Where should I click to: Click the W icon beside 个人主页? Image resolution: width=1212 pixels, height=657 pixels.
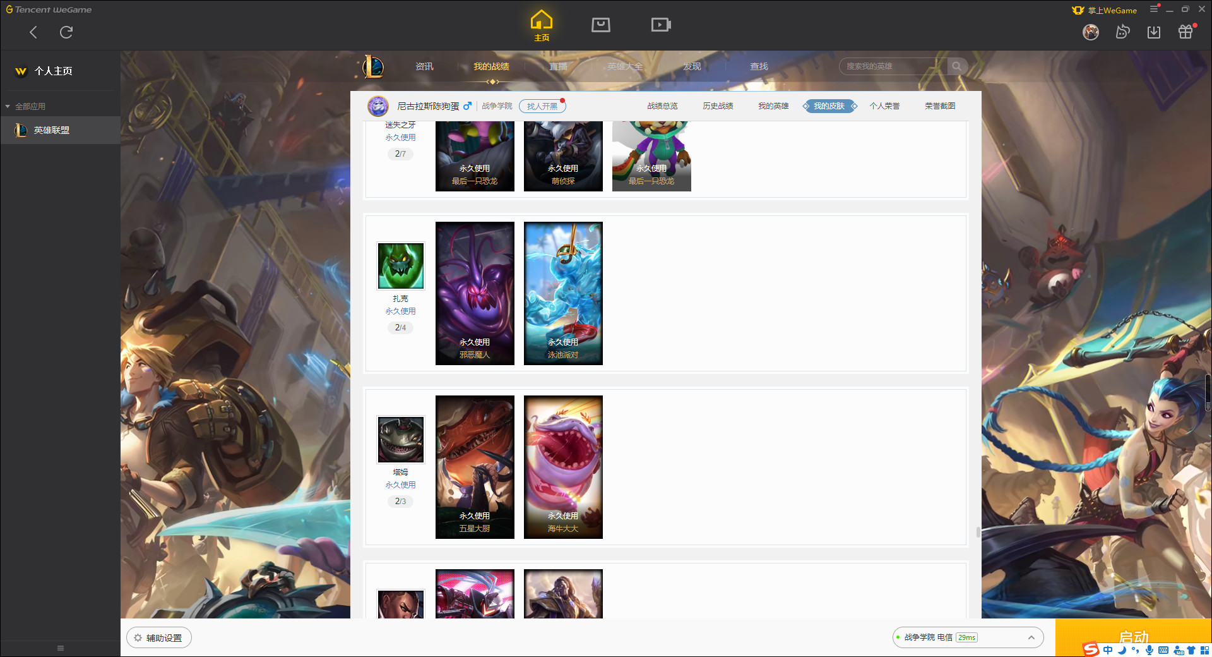pos(21,71)
